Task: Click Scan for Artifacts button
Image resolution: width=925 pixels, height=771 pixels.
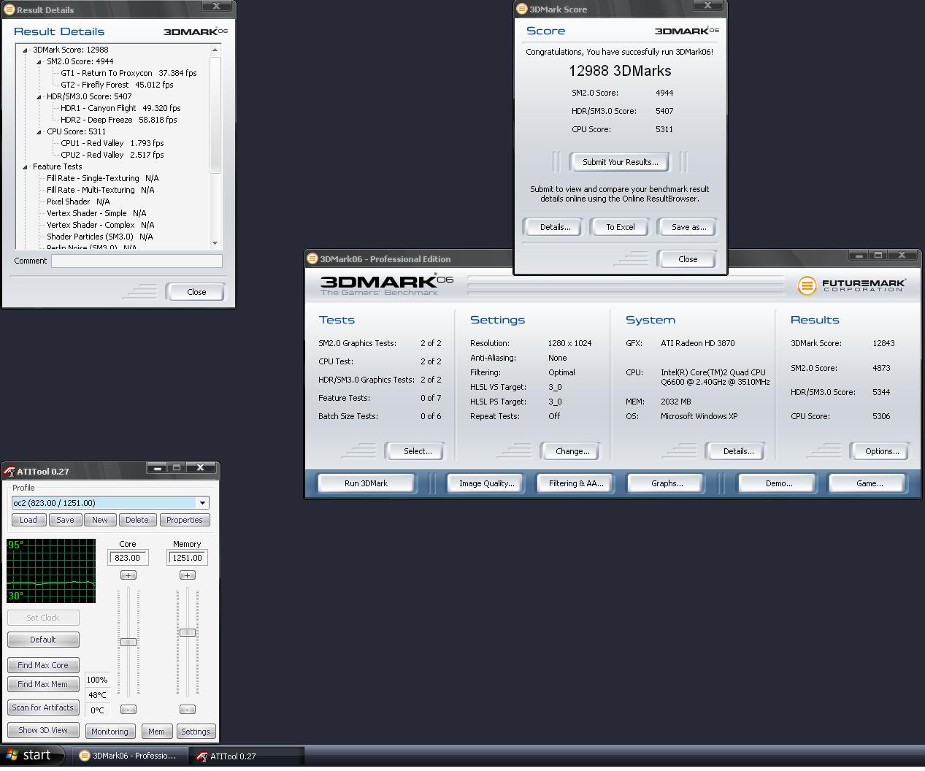Action: 43,707
